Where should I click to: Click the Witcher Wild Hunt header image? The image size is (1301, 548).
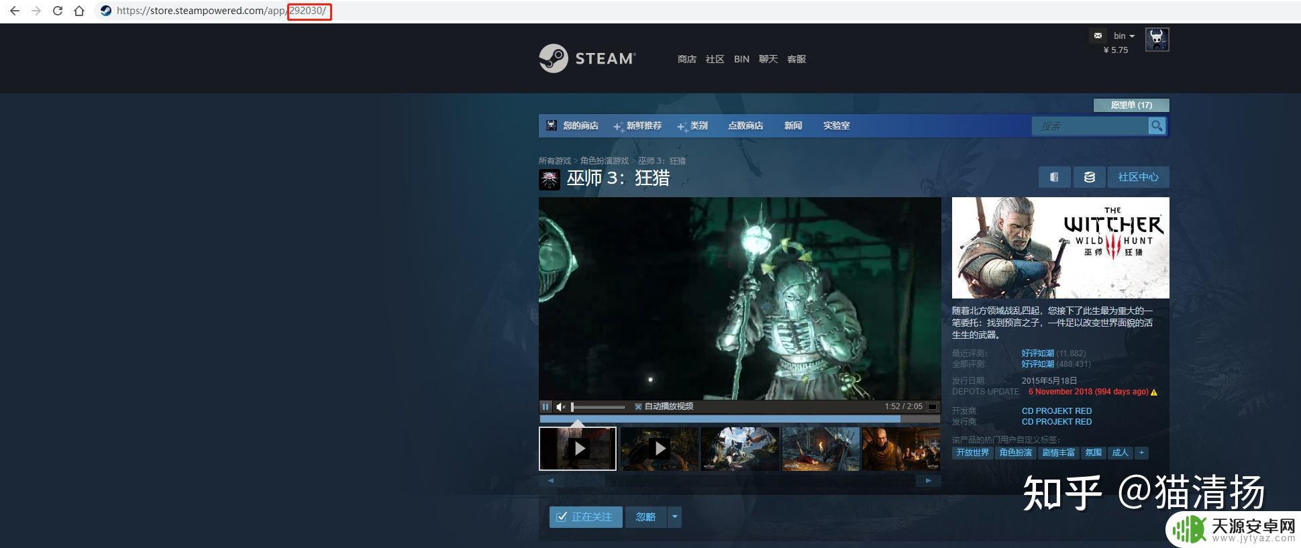1060,248
